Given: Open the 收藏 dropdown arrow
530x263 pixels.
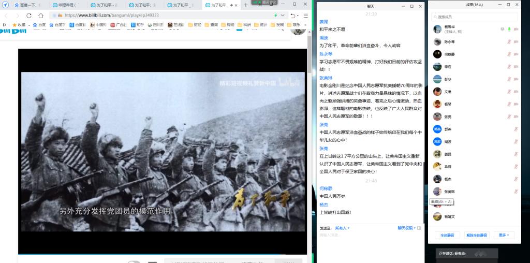Looking at the screenshot, I should pos(29,25).
